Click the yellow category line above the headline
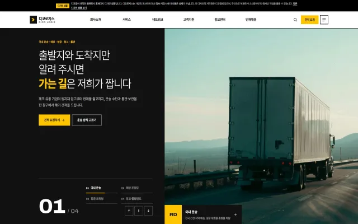The height and width of the screenshot is (224, 358). click(57, 42)
